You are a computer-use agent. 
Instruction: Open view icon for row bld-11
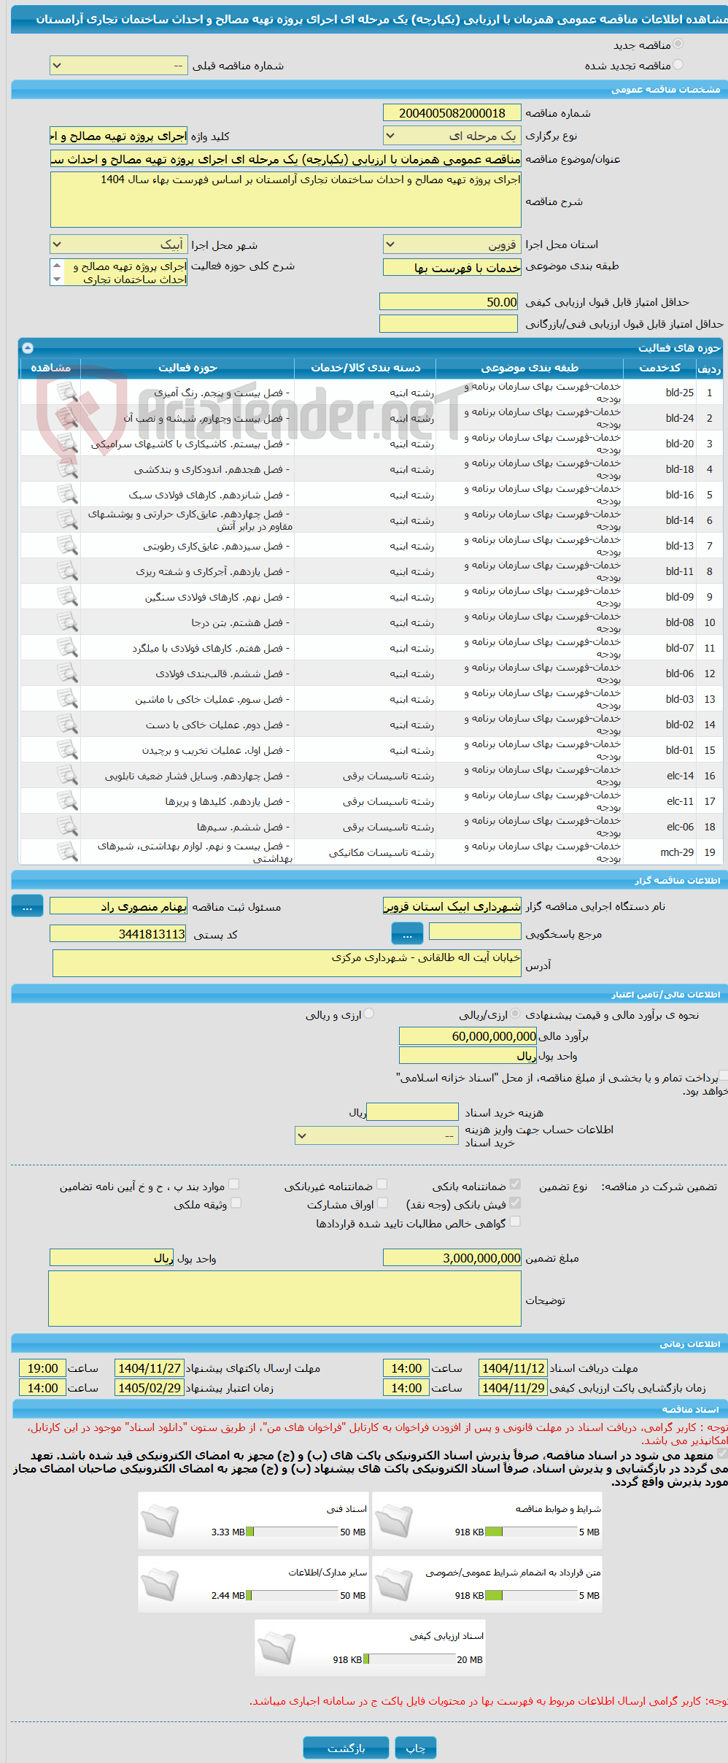[67, 571]
